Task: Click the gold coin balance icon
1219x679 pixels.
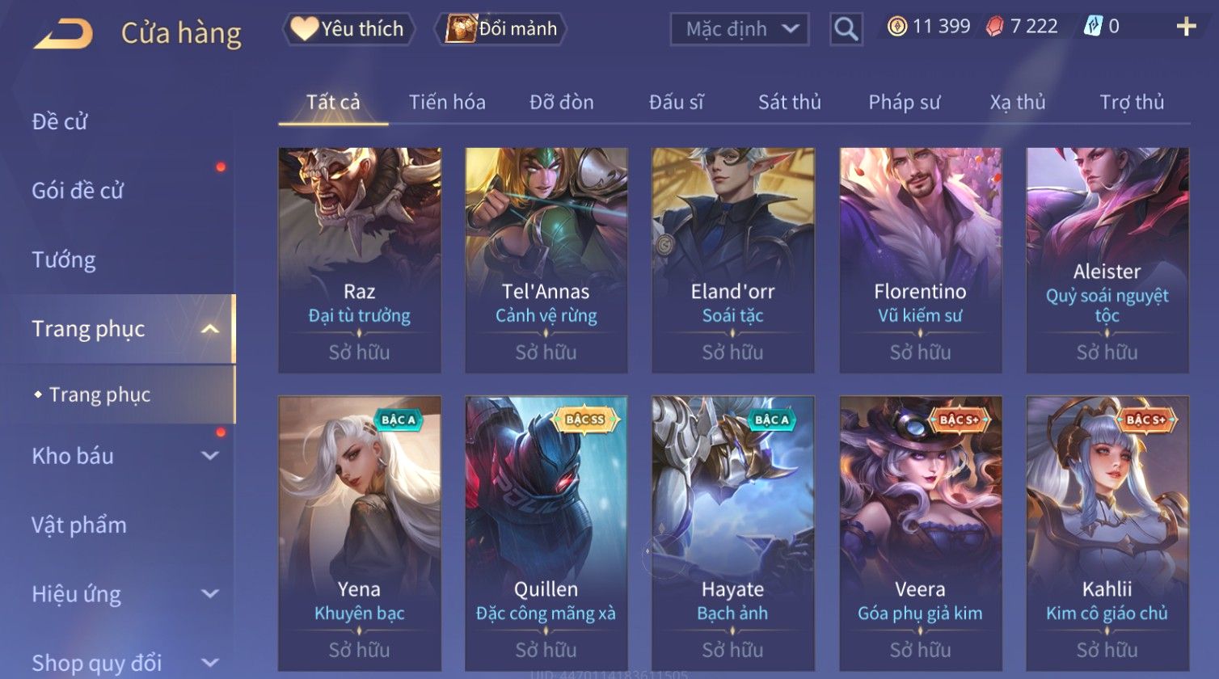Action: click(897, 27)
